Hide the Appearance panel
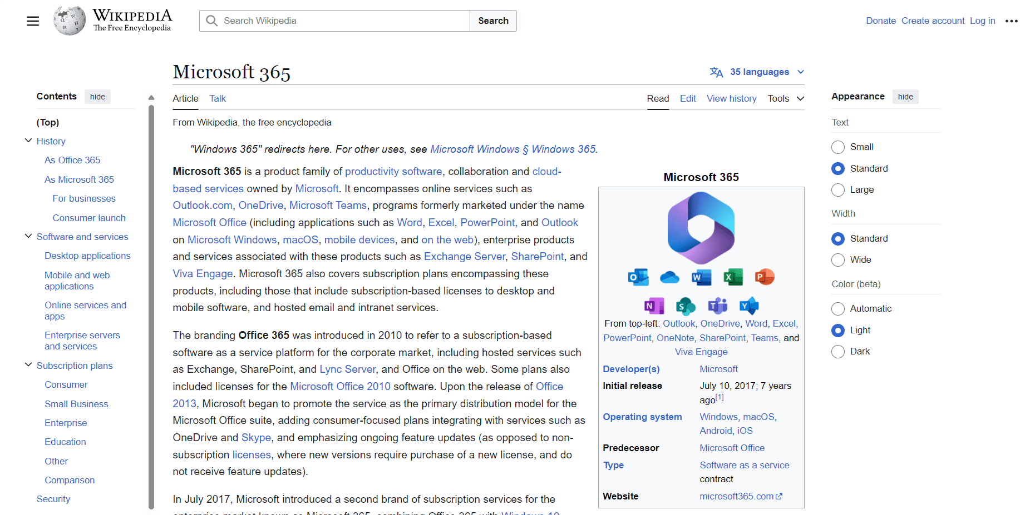The image size is (1030, 515). 905,97
